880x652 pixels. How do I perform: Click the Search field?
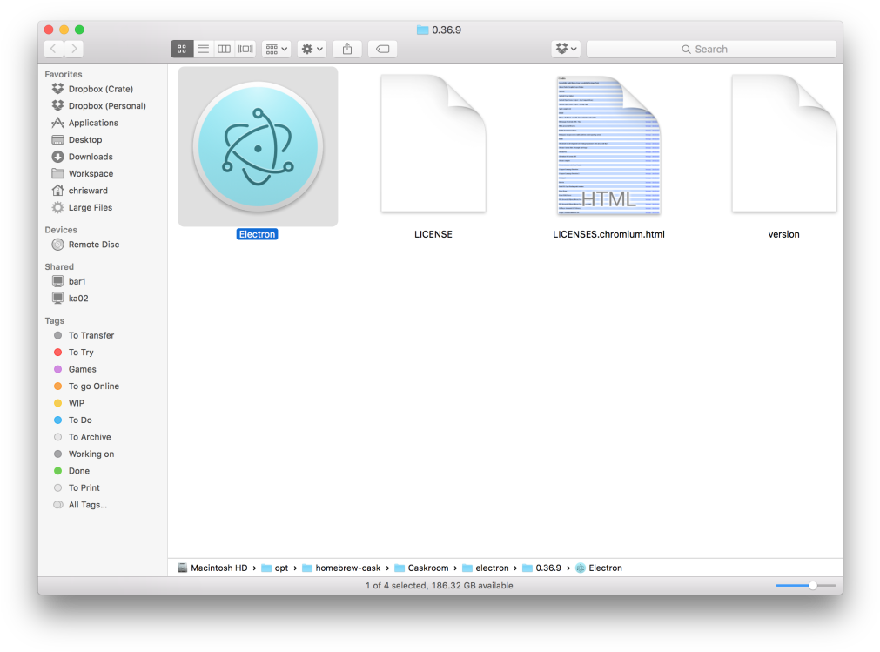coord(711,50)
